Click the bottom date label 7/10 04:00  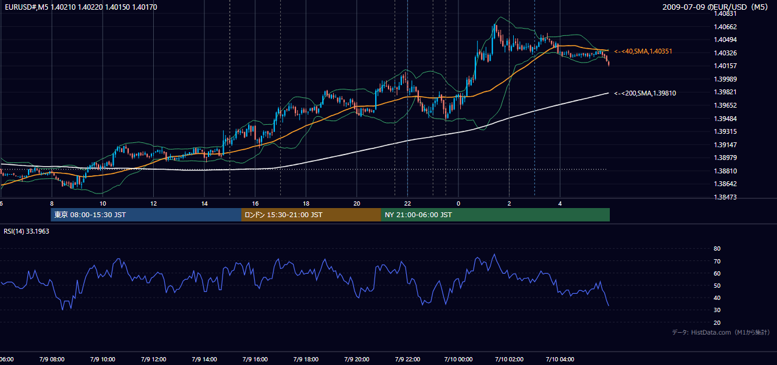pyautogui.click(x=560, y=359)
